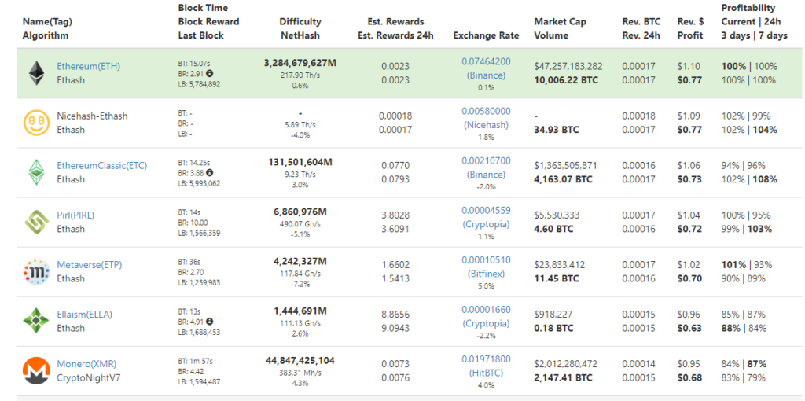Click the Binance link in EthereumClassic row

click(486, 175)
